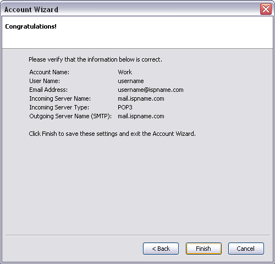Click the username@ispname.com email value
The image size is (275, 264).
[151, 90]
